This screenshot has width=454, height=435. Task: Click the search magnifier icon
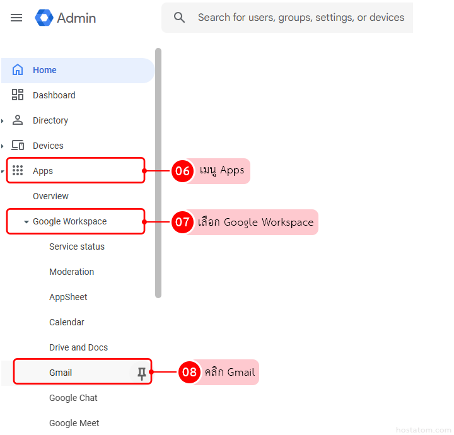[180, 18]
